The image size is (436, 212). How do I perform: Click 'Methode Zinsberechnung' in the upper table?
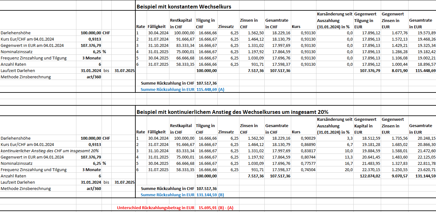26,77
